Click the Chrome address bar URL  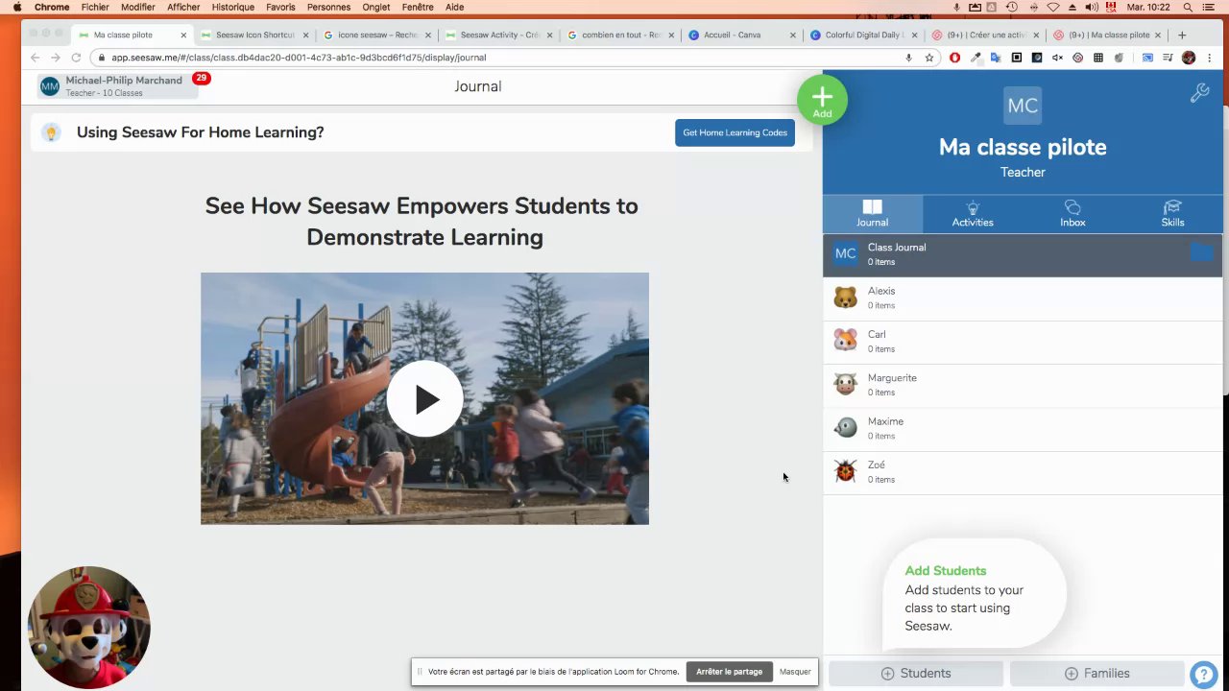click(x=299, y=58)
